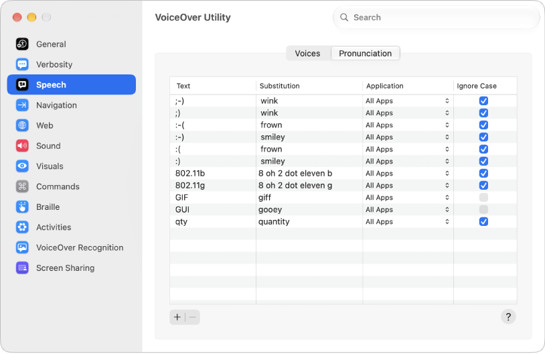545x354 pixels.
Task: Select the Pronunciation tab
Action: click(x=366, y=53)
